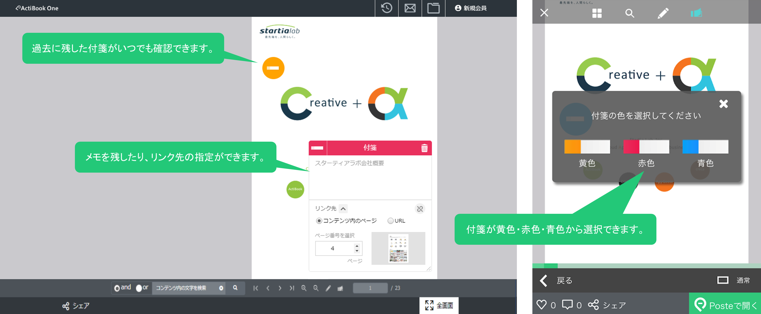Click the unlink icon in link settings

click(x=420, y=209)
